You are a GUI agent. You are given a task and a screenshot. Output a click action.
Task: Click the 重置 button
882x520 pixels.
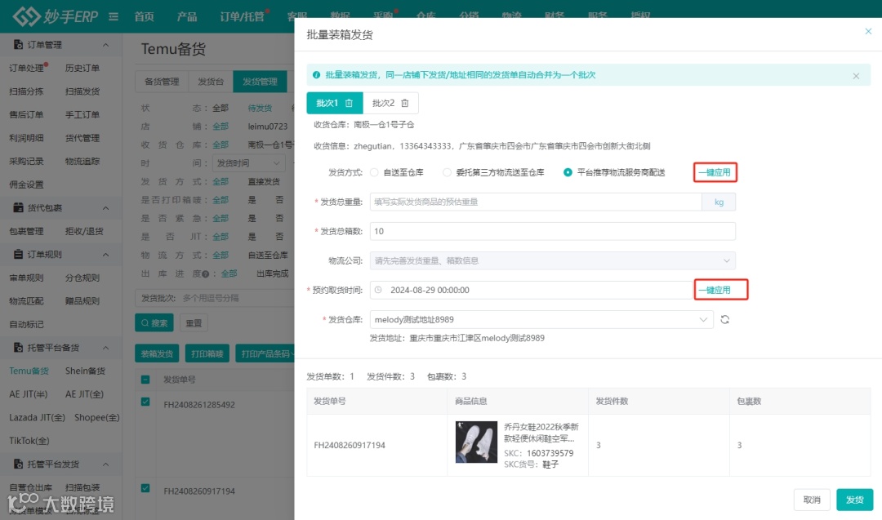[194, 322]
